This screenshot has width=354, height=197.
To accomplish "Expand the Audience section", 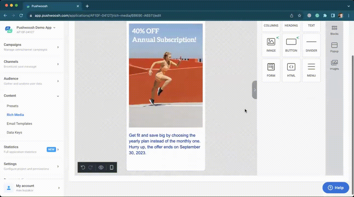I will (x=32, y=81).
